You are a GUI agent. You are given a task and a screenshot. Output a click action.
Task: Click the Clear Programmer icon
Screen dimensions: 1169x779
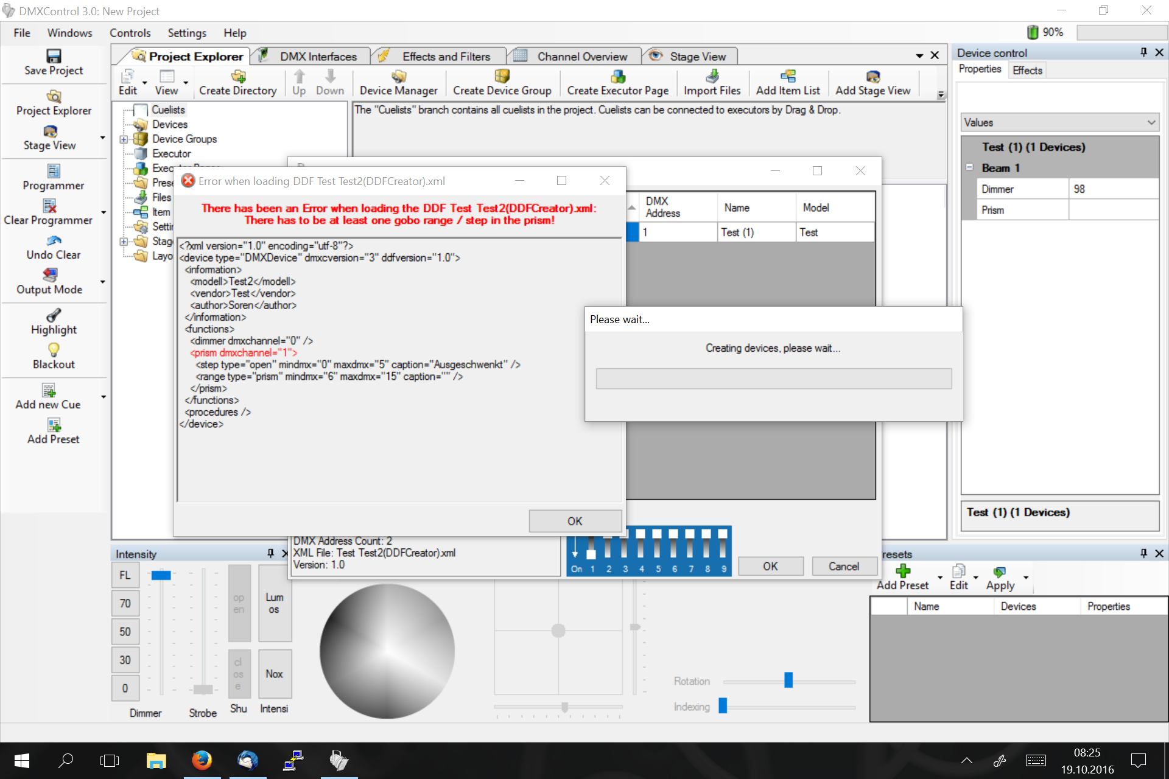click(x=49, y=206)
